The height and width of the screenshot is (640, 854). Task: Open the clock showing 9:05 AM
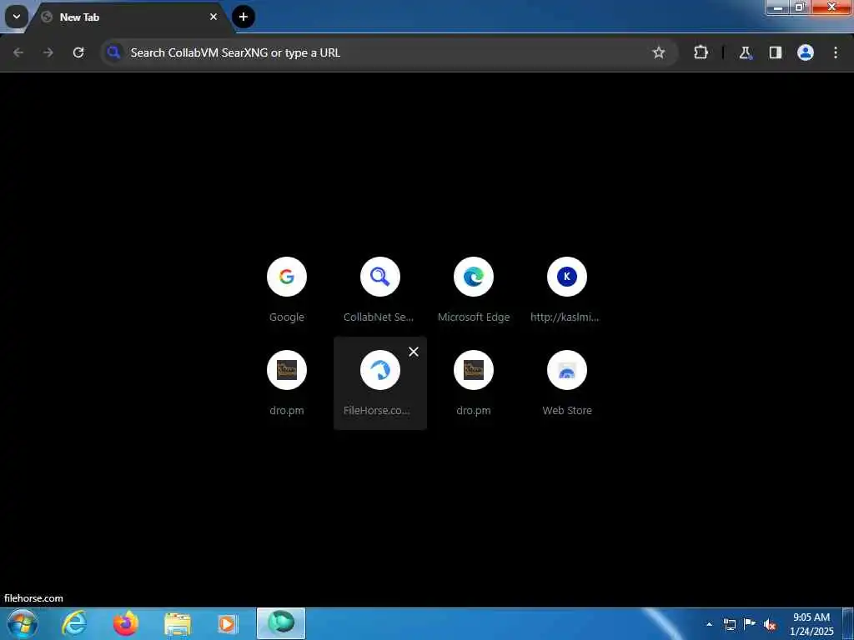(x=811, y=624)
